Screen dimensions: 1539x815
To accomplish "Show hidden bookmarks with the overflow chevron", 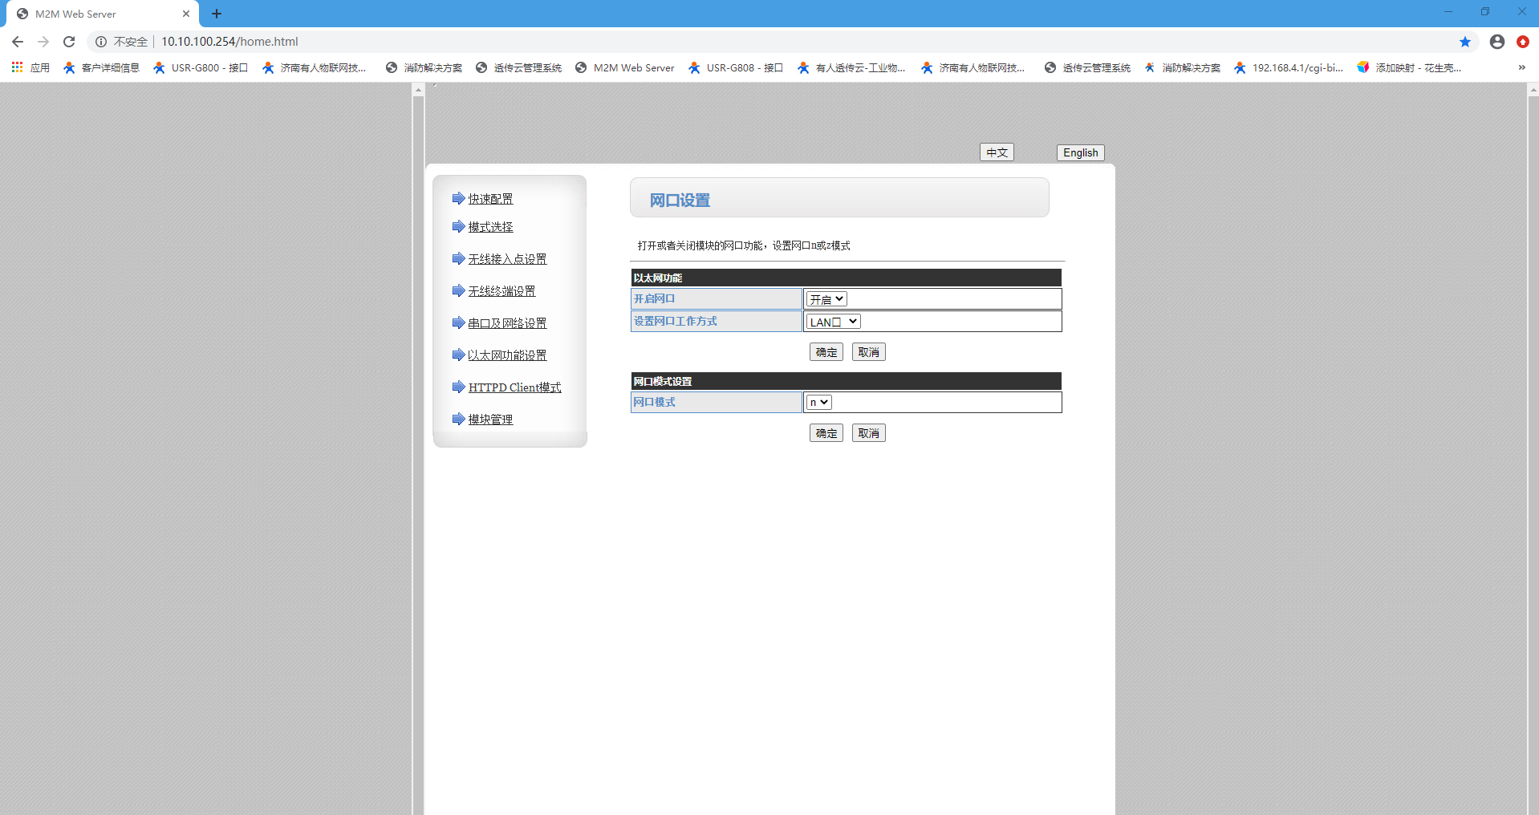I will point(1521,67).
